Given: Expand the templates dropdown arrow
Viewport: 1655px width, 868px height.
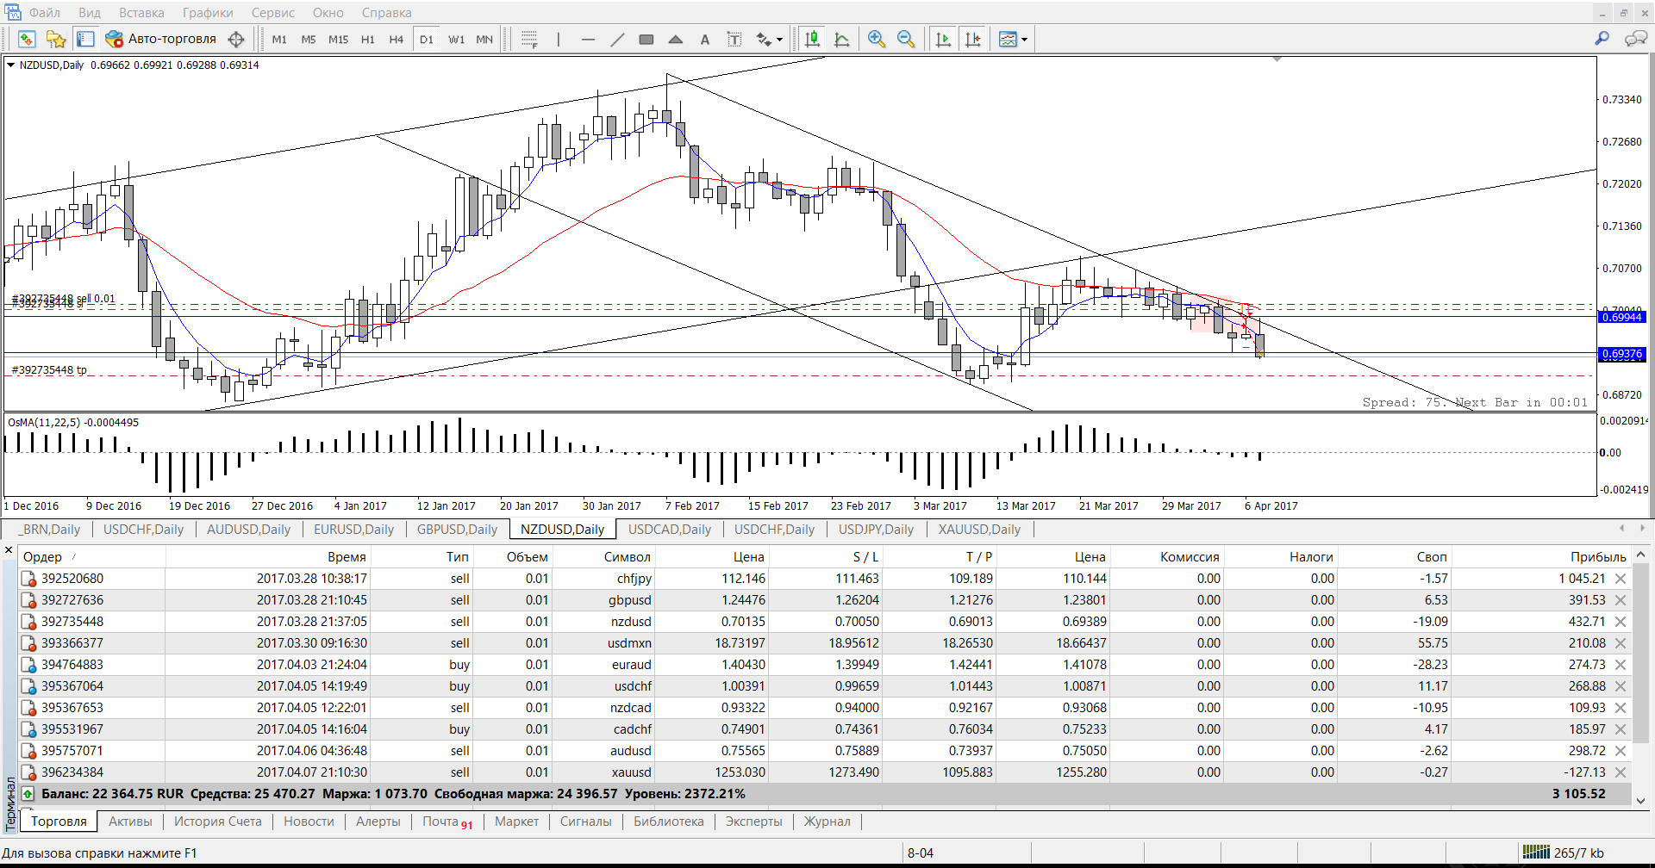Looking at the screenshot, I should click(1024, 39).
